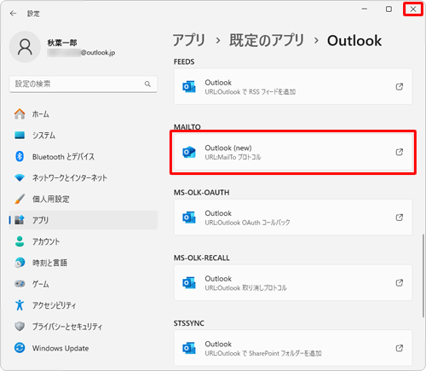Select ホーム label in the sidebar
Image resolution: width=426 pixels, height=371 pixels.
coord(41,114)
